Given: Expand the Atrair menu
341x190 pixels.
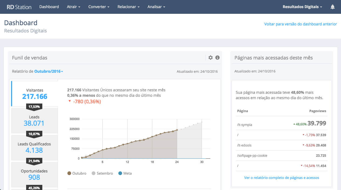Looking at the screenshot, I should tap(74, 7).
